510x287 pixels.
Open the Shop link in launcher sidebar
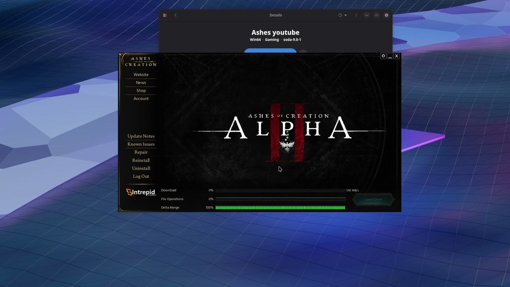(x=141, y=90)
